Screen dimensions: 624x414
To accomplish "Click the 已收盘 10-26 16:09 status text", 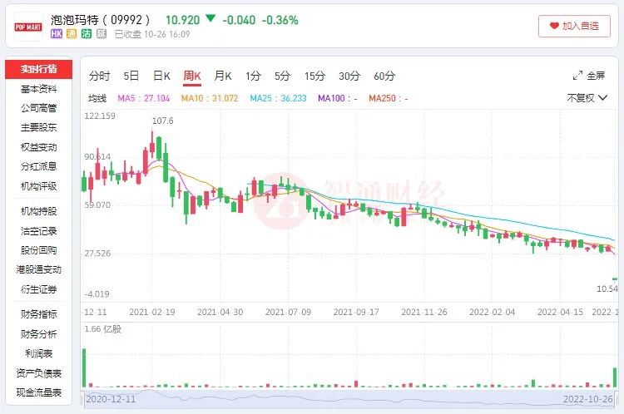I will click(x=152, y=34).
